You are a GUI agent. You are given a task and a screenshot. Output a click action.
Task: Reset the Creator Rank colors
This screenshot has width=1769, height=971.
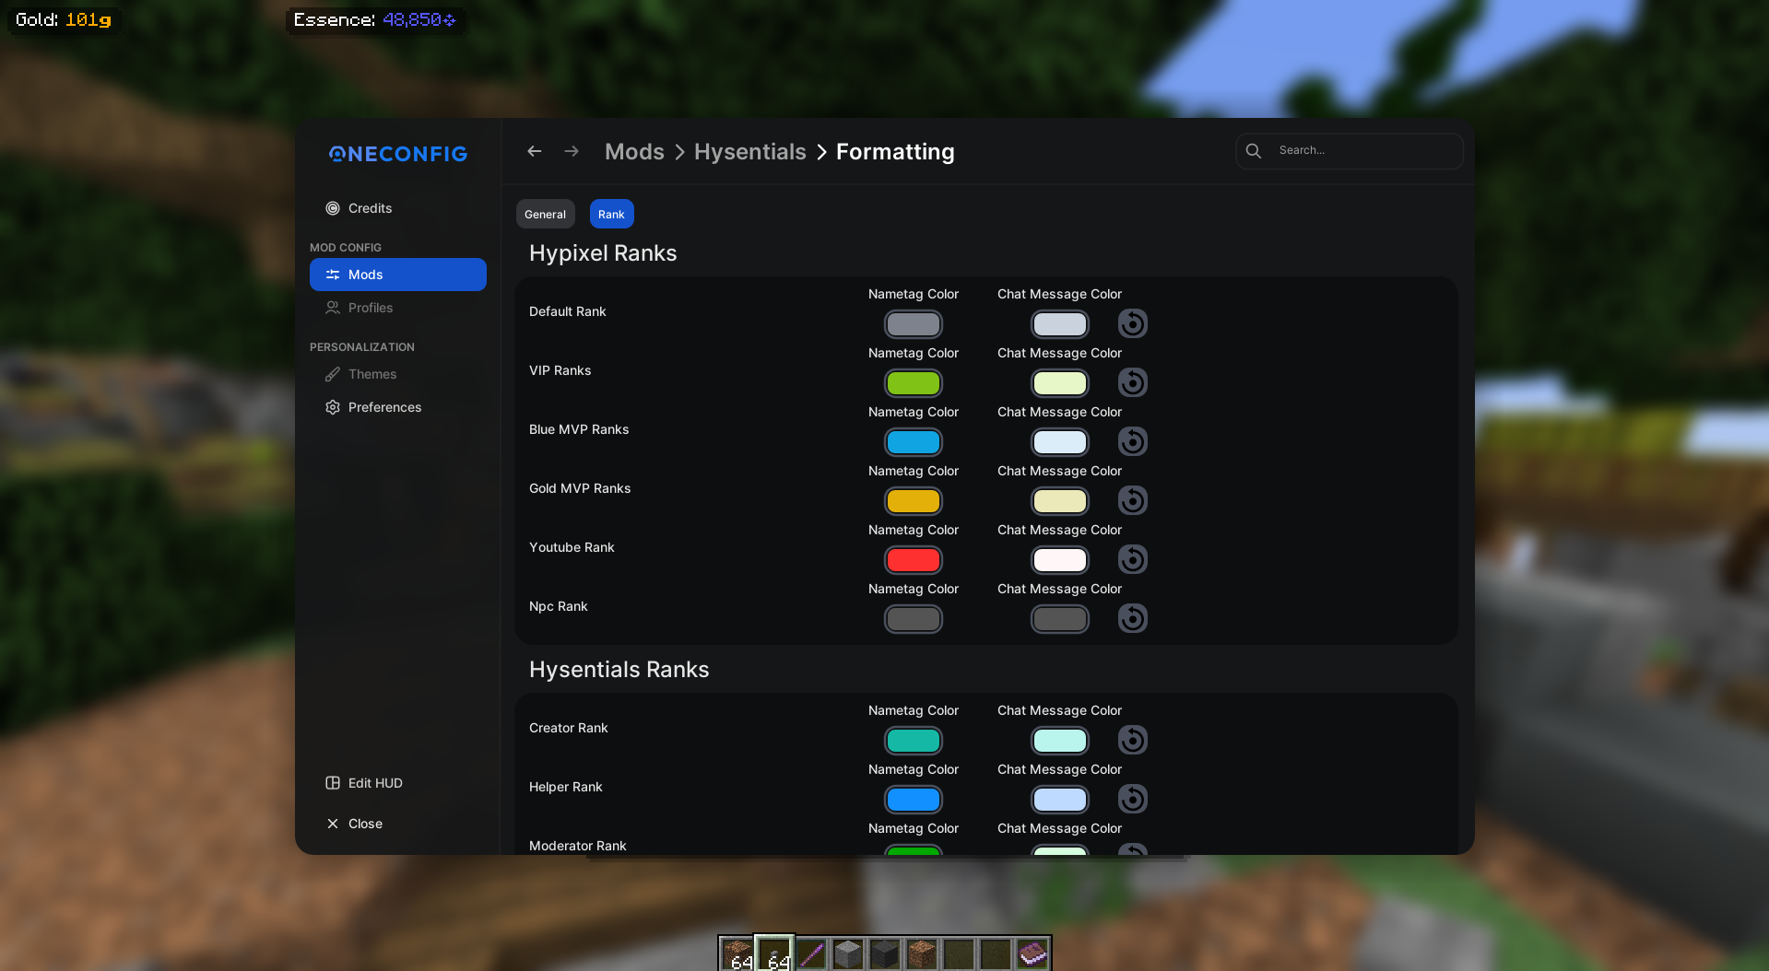[x=1132, y=740]
